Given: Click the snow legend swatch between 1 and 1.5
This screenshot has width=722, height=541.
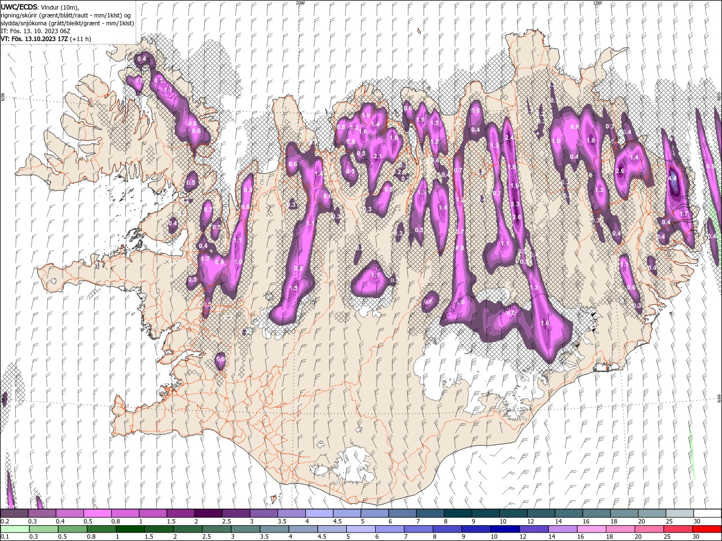Looking at the screenshot, I should (x=153, y=513).
